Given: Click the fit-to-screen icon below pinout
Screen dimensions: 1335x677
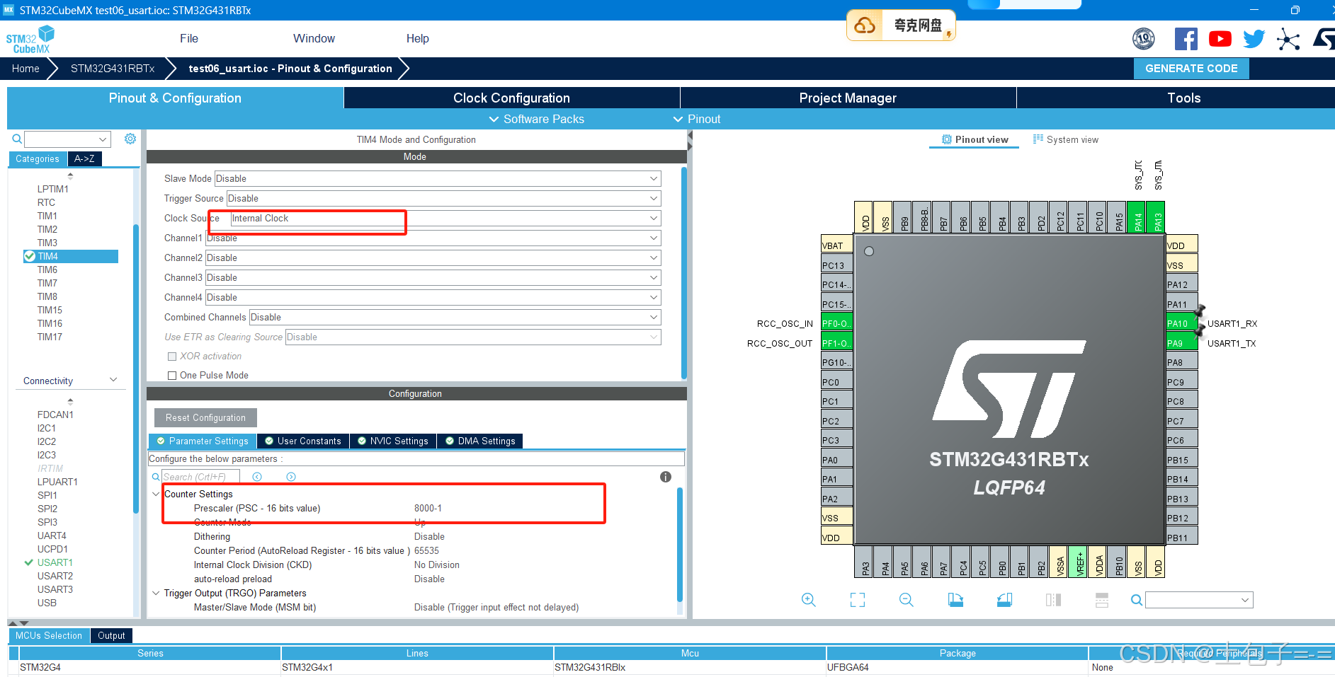Looking at the screenshot, I should click(x=858, y=600).
